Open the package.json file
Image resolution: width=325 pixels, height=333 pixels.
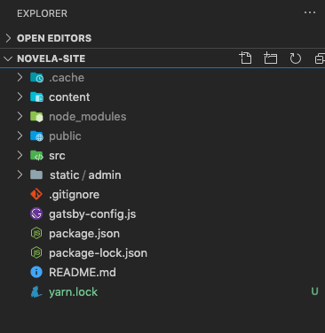84,234
